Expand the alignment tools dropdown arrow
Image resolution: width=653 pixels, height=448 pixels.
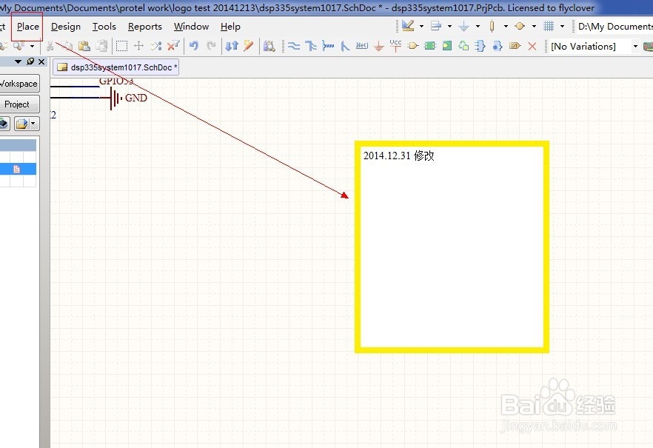(450, 26)
